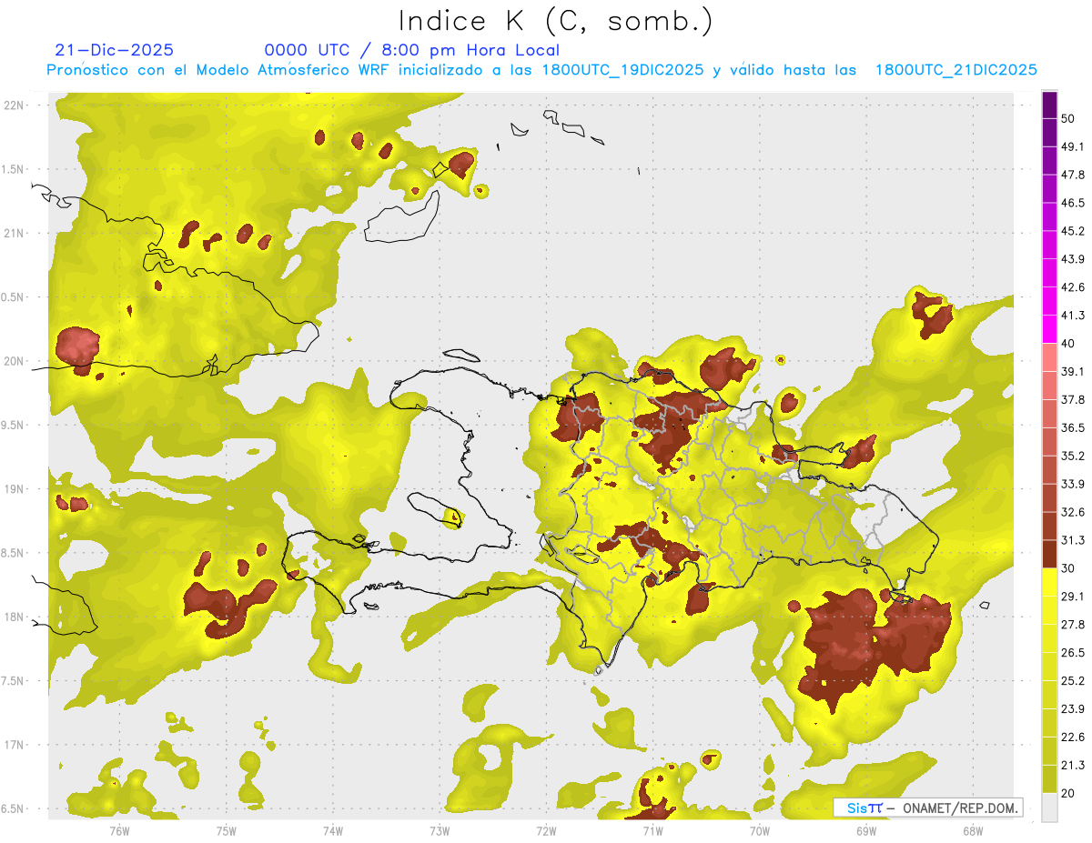
Task: Click the '49.1' color scale label
Action: point(1072,146)
